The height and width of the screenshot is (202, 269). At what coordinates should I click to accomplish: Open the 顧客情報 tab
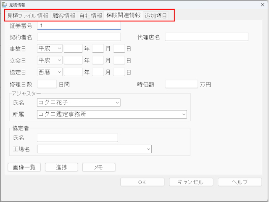tap(64, 16)
